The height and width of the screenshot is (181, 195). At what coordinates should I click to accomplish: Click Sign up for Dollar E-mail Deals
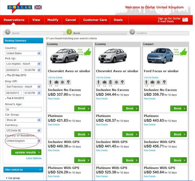169,20
